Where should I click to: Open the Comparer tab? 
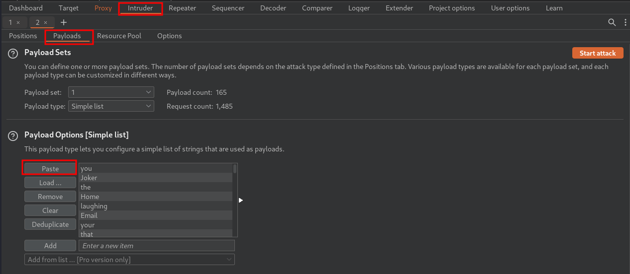coord(317,8)
